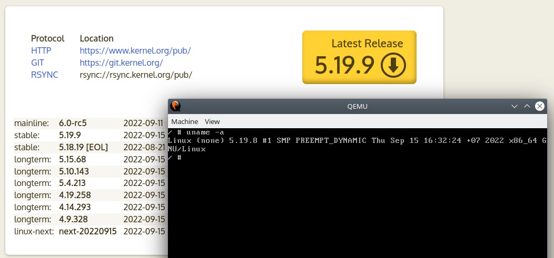Viewport: 554px width, 258px height.
Task: Select linux-next version next-20220915
Action: click(x=87, y=232)
